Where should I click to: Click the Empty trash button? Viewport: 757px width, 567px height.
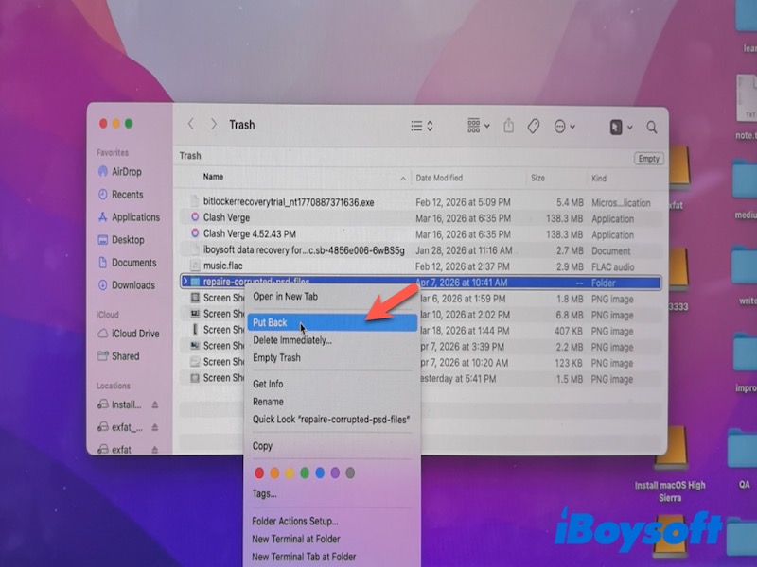(648, 159)
